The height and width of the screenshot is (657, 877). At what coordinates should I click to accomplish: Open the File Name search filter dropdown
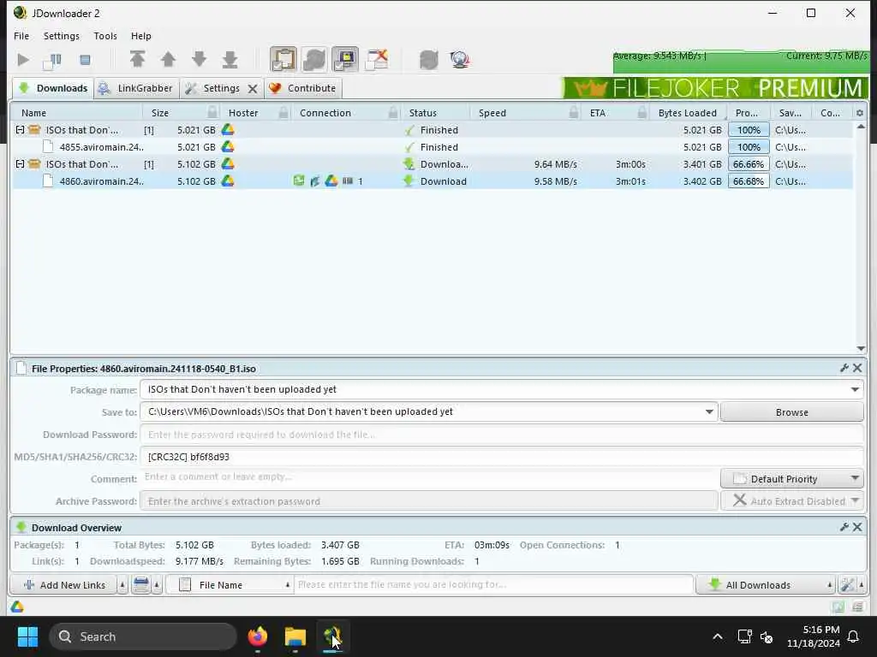coord(230,585)
